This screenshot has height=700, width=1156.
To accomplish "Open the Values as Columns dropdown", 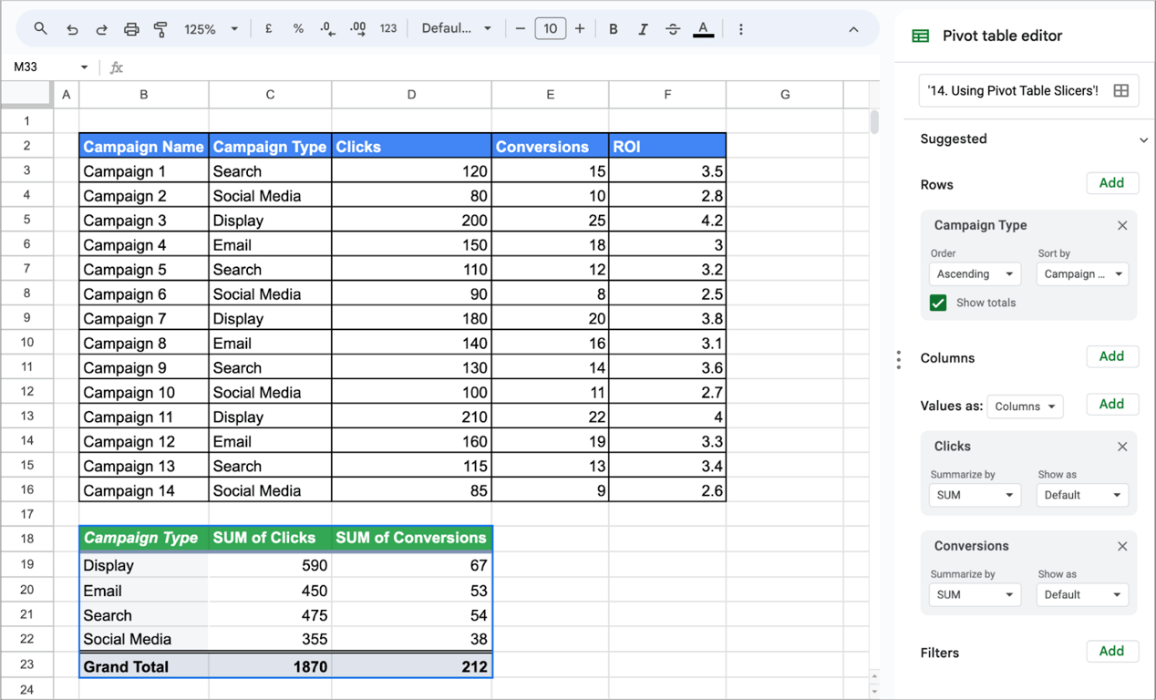I will [x=1025, y=407].
